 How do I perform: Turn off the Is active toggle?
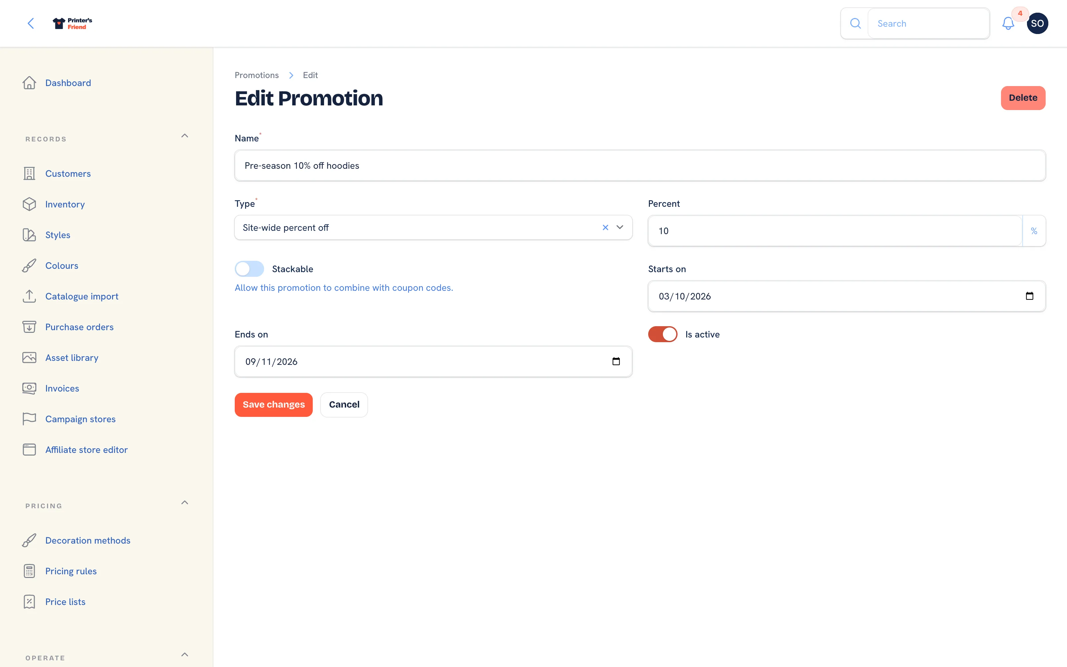pos(662,334)
